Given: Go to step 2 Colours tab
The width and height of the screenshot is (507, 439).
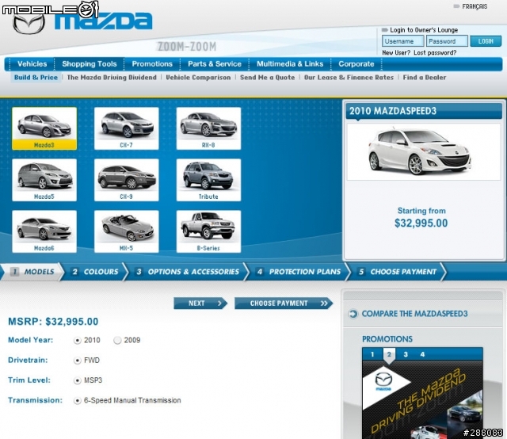Looking at the screenshot, I should [x=95, y=272].
